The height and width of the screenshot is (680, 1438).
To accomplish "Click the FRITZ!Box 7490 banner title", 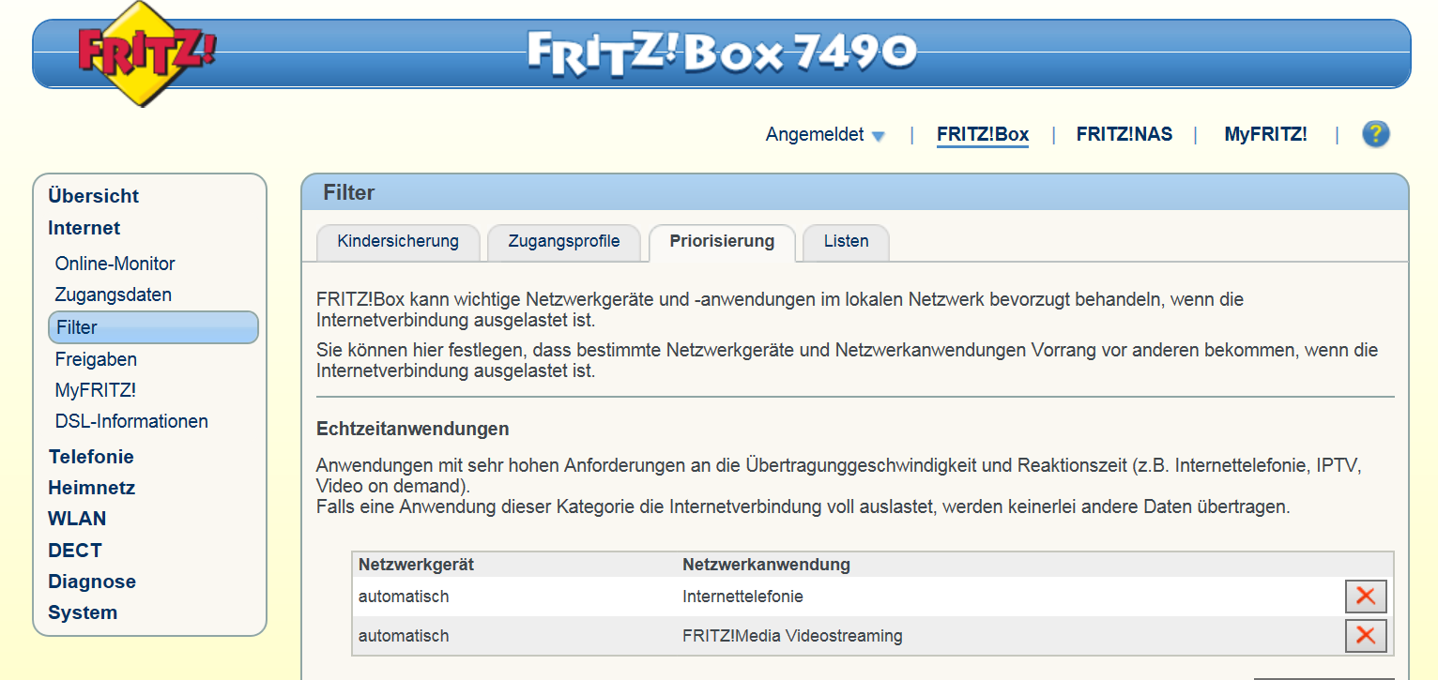I will (x=721, y=53).
